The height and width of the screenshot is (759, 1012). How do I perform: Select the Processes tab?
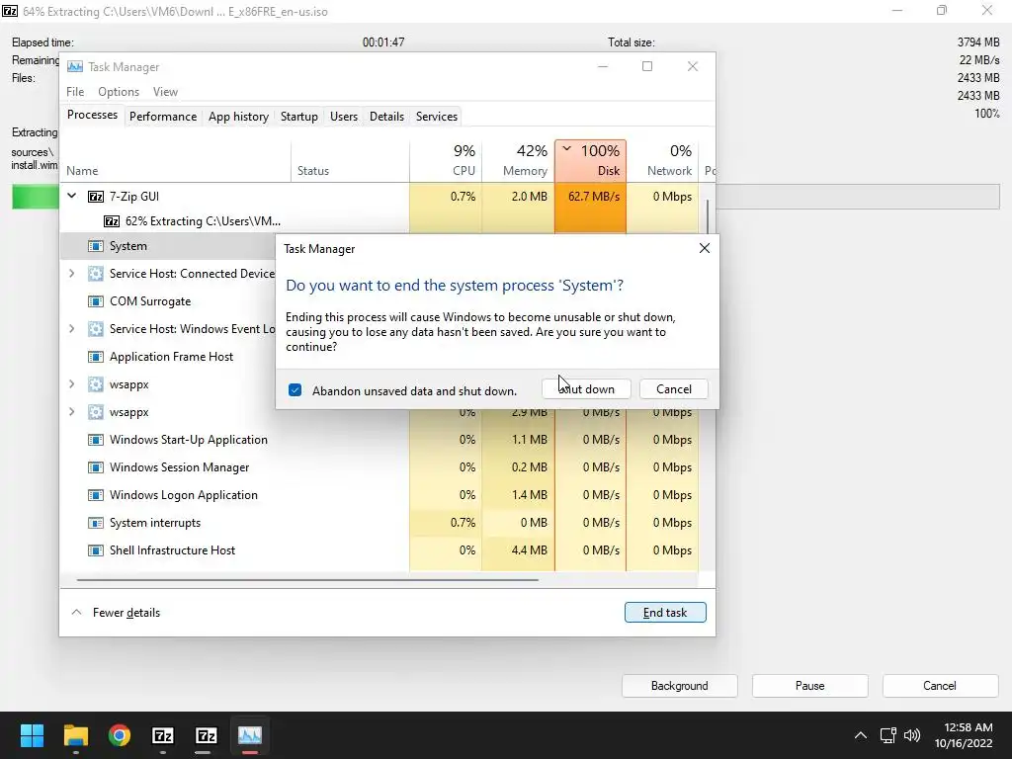(92, 115)
